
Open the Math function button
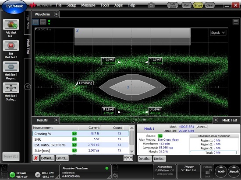pos(221,171)
